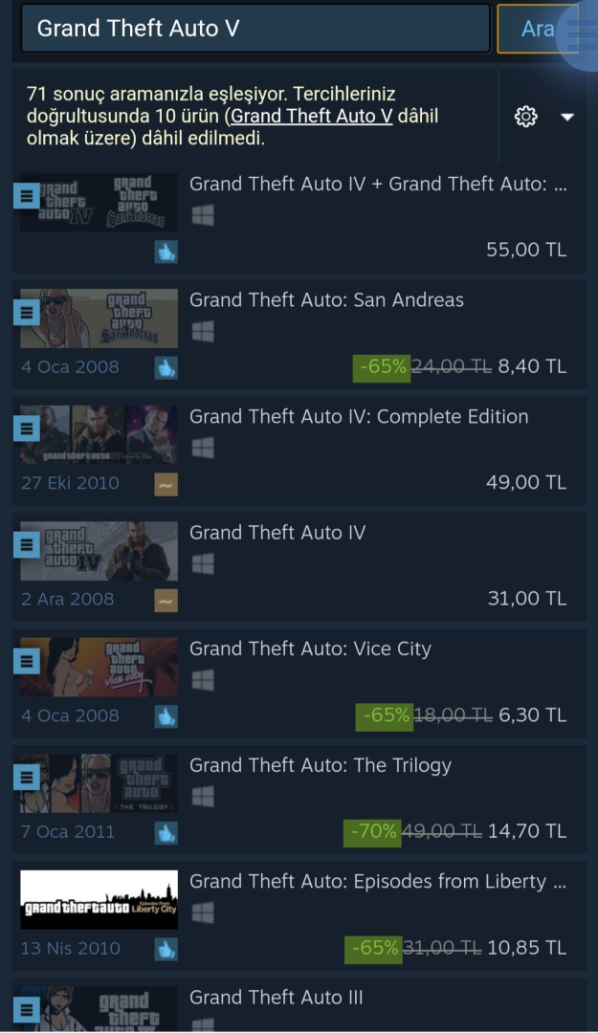Open the Grand Theft Auto III result title
Image resolution: width=598 pixels, height=1033 pixels.
(x=277, y=998)
